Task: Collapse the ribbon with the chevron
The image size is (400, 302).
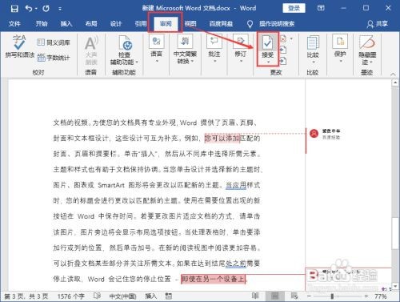Action: pyautogui.click(x=393, y=74)
